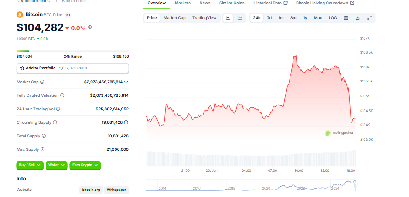Click 24 Hour Trading Vol info icon
This screenshot has width=409, height=197.
(58, 109)
